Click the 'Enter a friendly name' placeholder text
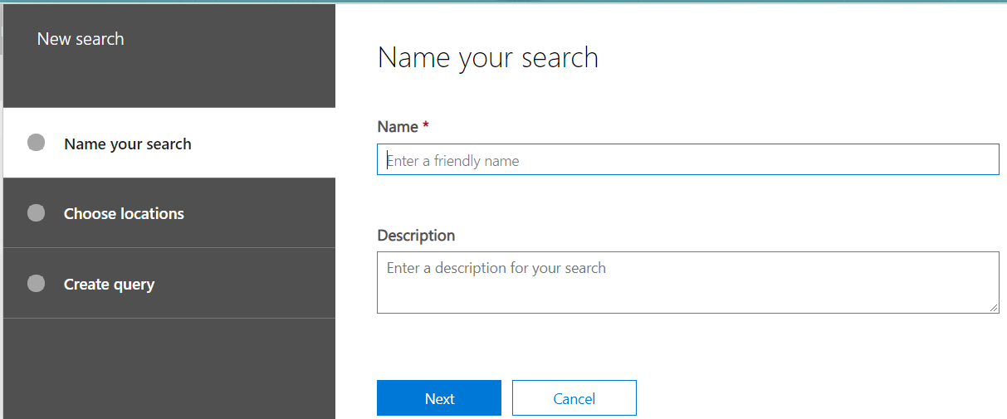 coord(453,161)
